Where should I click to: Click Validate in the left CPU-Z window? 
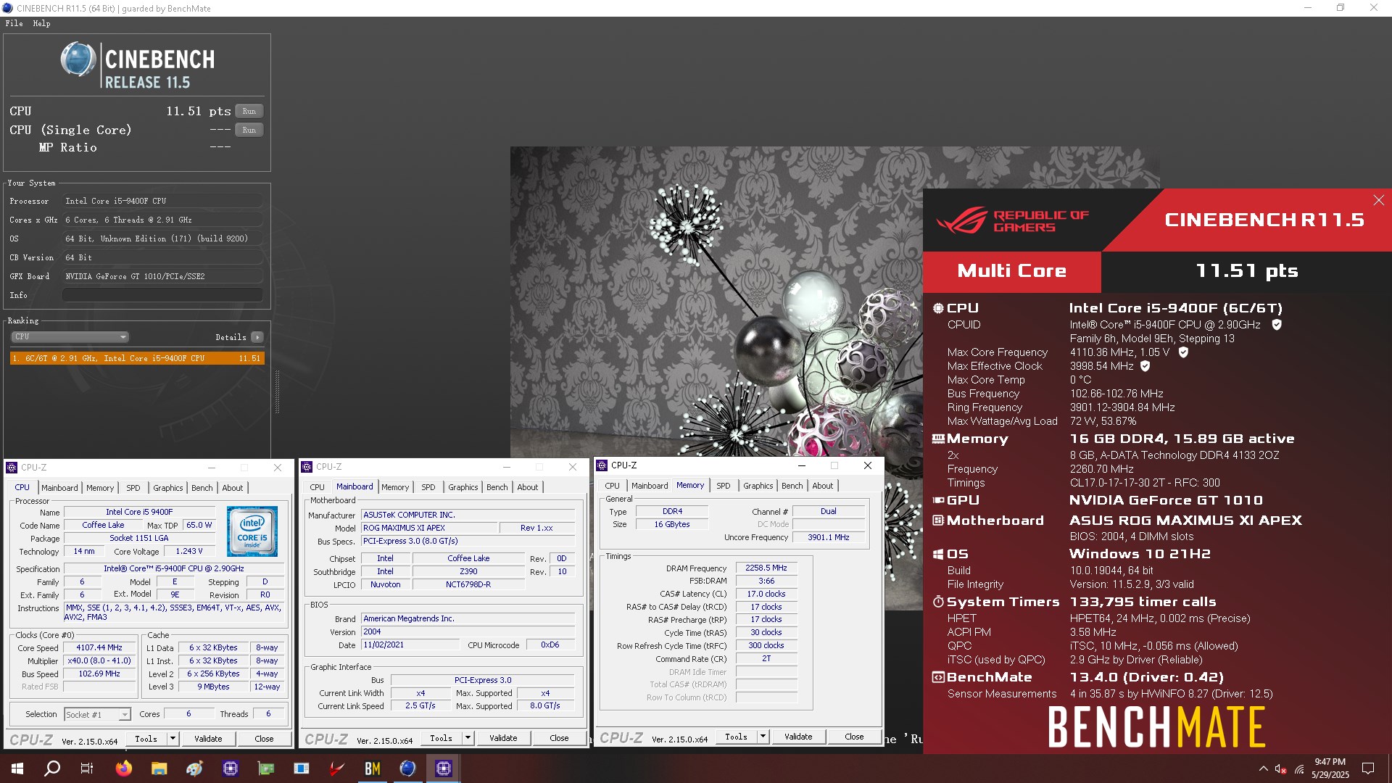tap(208, 739)
